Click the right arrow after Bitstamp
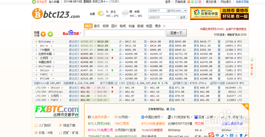The image size is (265, 137). (53, 42)
